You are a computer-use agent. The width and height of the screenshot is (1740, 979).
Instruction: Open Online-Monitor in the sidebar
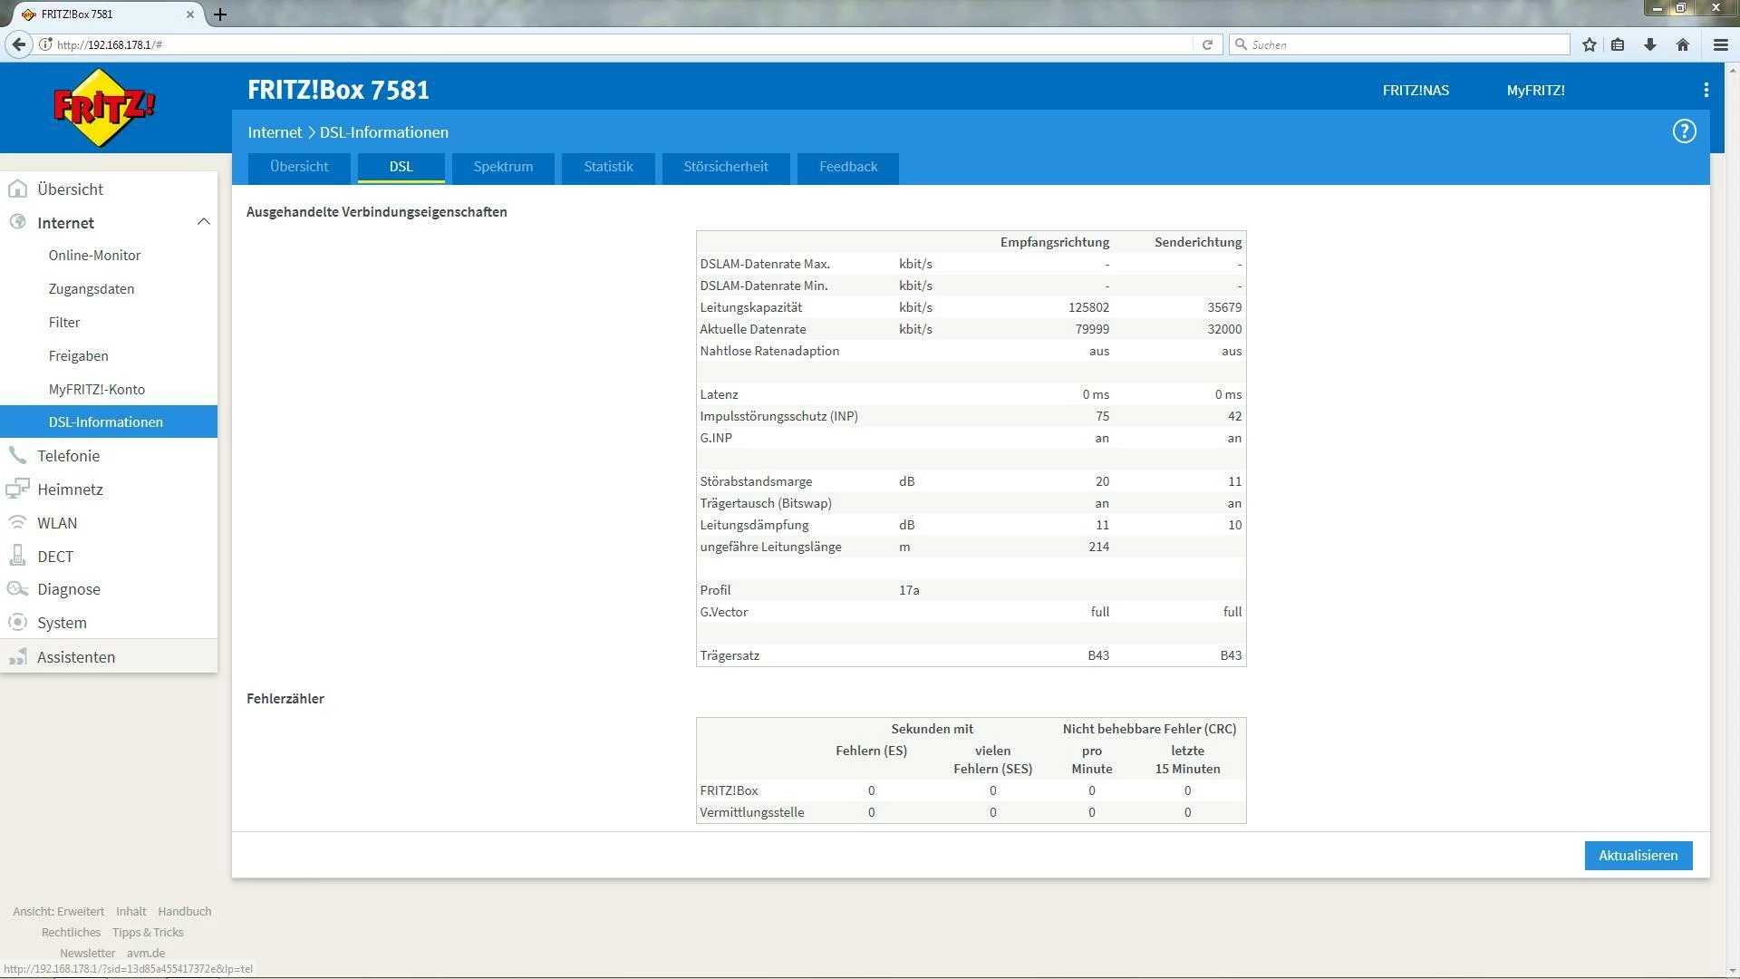point(94,256)
